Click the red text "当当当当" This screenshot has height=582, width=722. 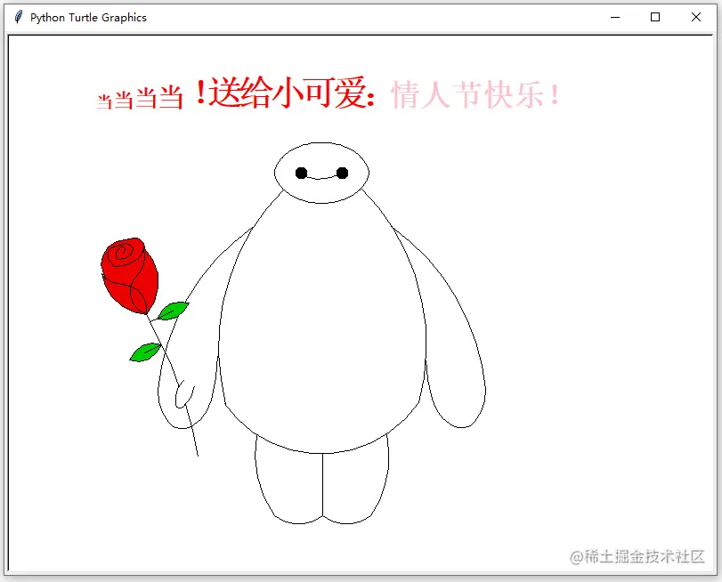tap(140, 98)
